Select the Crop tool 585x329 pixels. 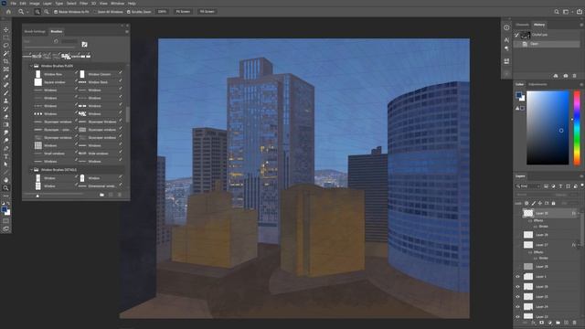[6, 61]
